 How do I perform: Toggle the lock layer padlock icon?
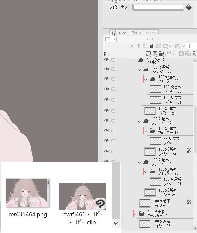click(151, 46)
